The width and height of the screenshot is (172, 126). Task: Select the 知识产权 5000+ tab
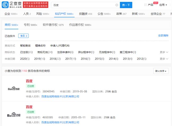64,14
